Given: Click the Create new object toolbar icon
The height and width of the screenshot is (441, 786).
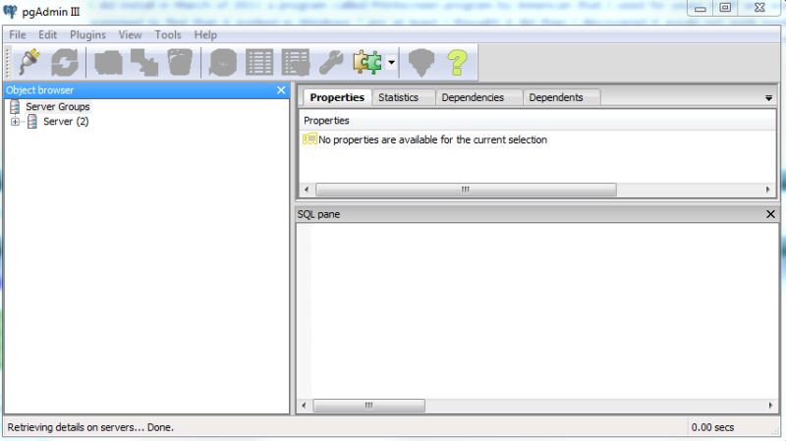Looking at the screenshot, I should coord(144,63).
